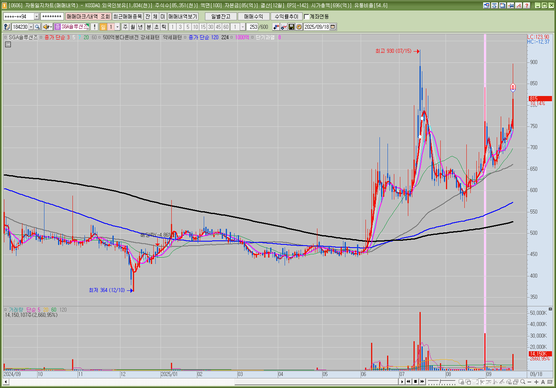Select the 주 weekly period toggle
This screenshot has height=388, width=556.
pos(125,27)
